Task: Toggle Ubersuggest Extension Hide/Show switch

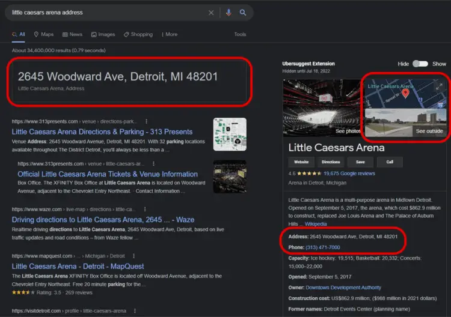Action: coord(420,64)
